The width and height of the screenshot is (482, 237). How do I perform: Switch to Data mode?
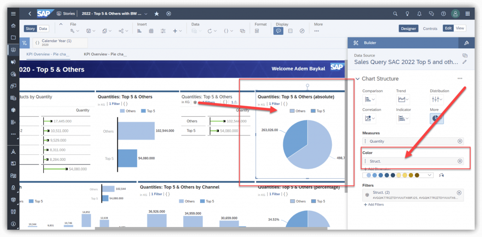point(43,29)
